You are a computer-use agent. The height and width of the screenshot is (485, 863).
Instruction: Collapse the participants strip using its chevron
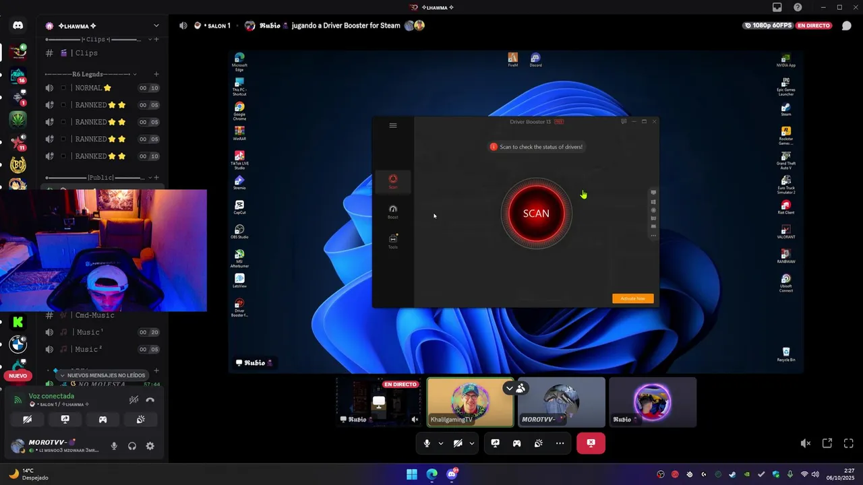(509, 388)
